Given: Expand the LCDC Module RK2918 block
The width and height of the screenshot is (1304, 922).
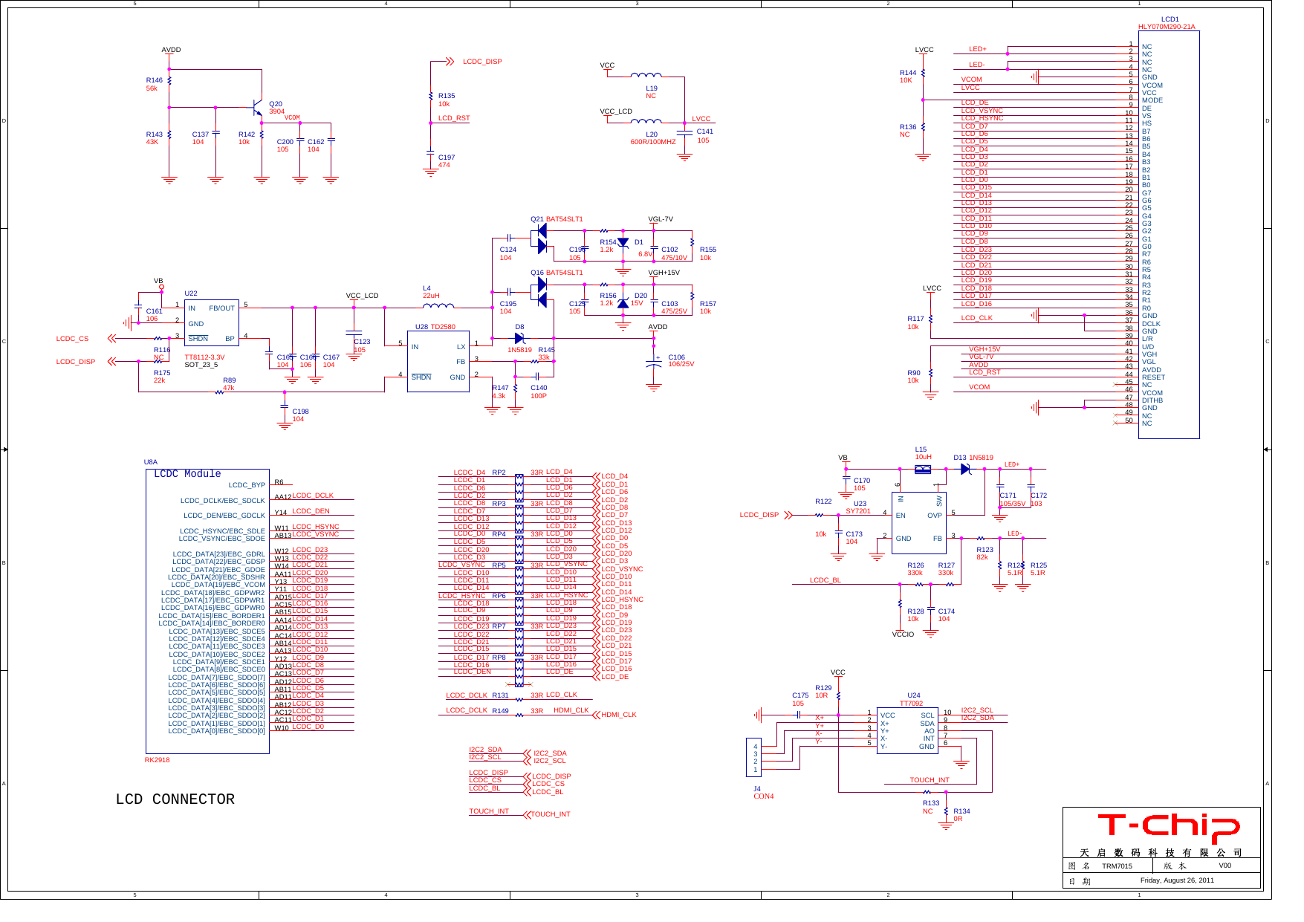Looking at the screenshot, I should tap(207, 609).
